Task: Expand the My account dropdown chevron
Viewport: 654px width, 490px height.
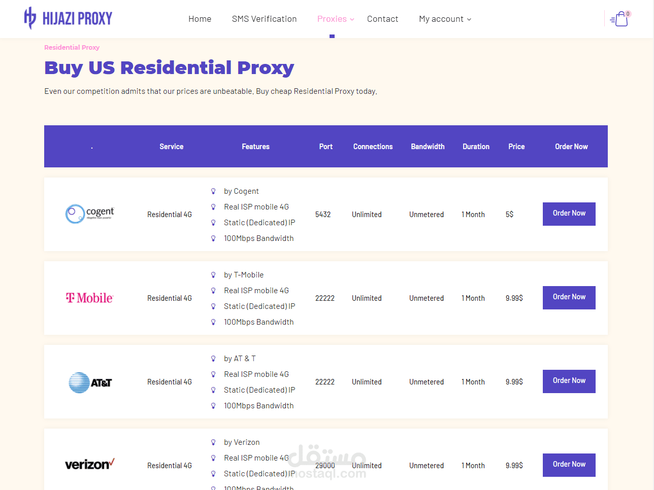Action: click(x=469, y=19)
